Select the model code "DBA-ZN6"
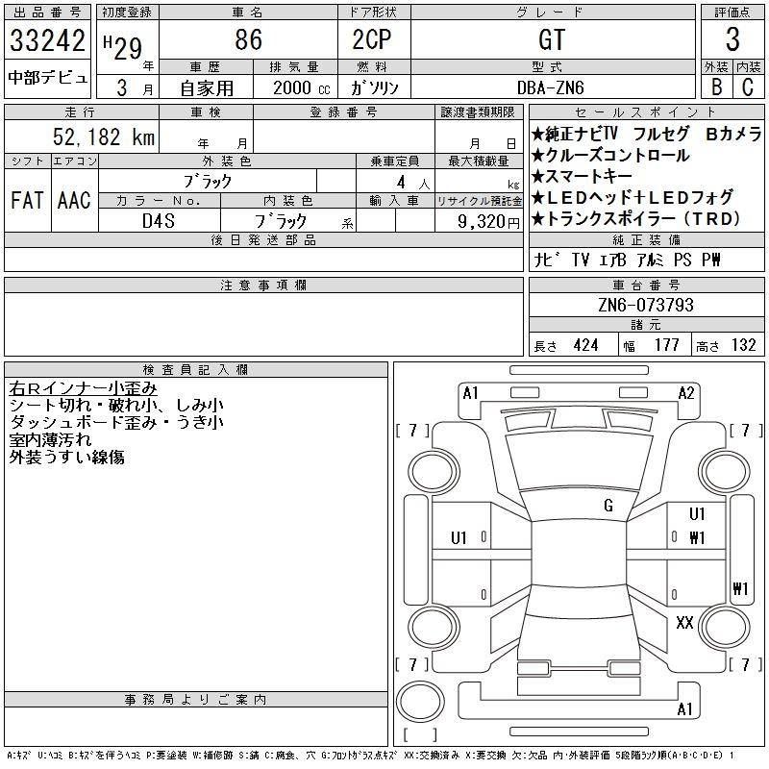Viewport: 769px width, 769px height. [550, 88]
